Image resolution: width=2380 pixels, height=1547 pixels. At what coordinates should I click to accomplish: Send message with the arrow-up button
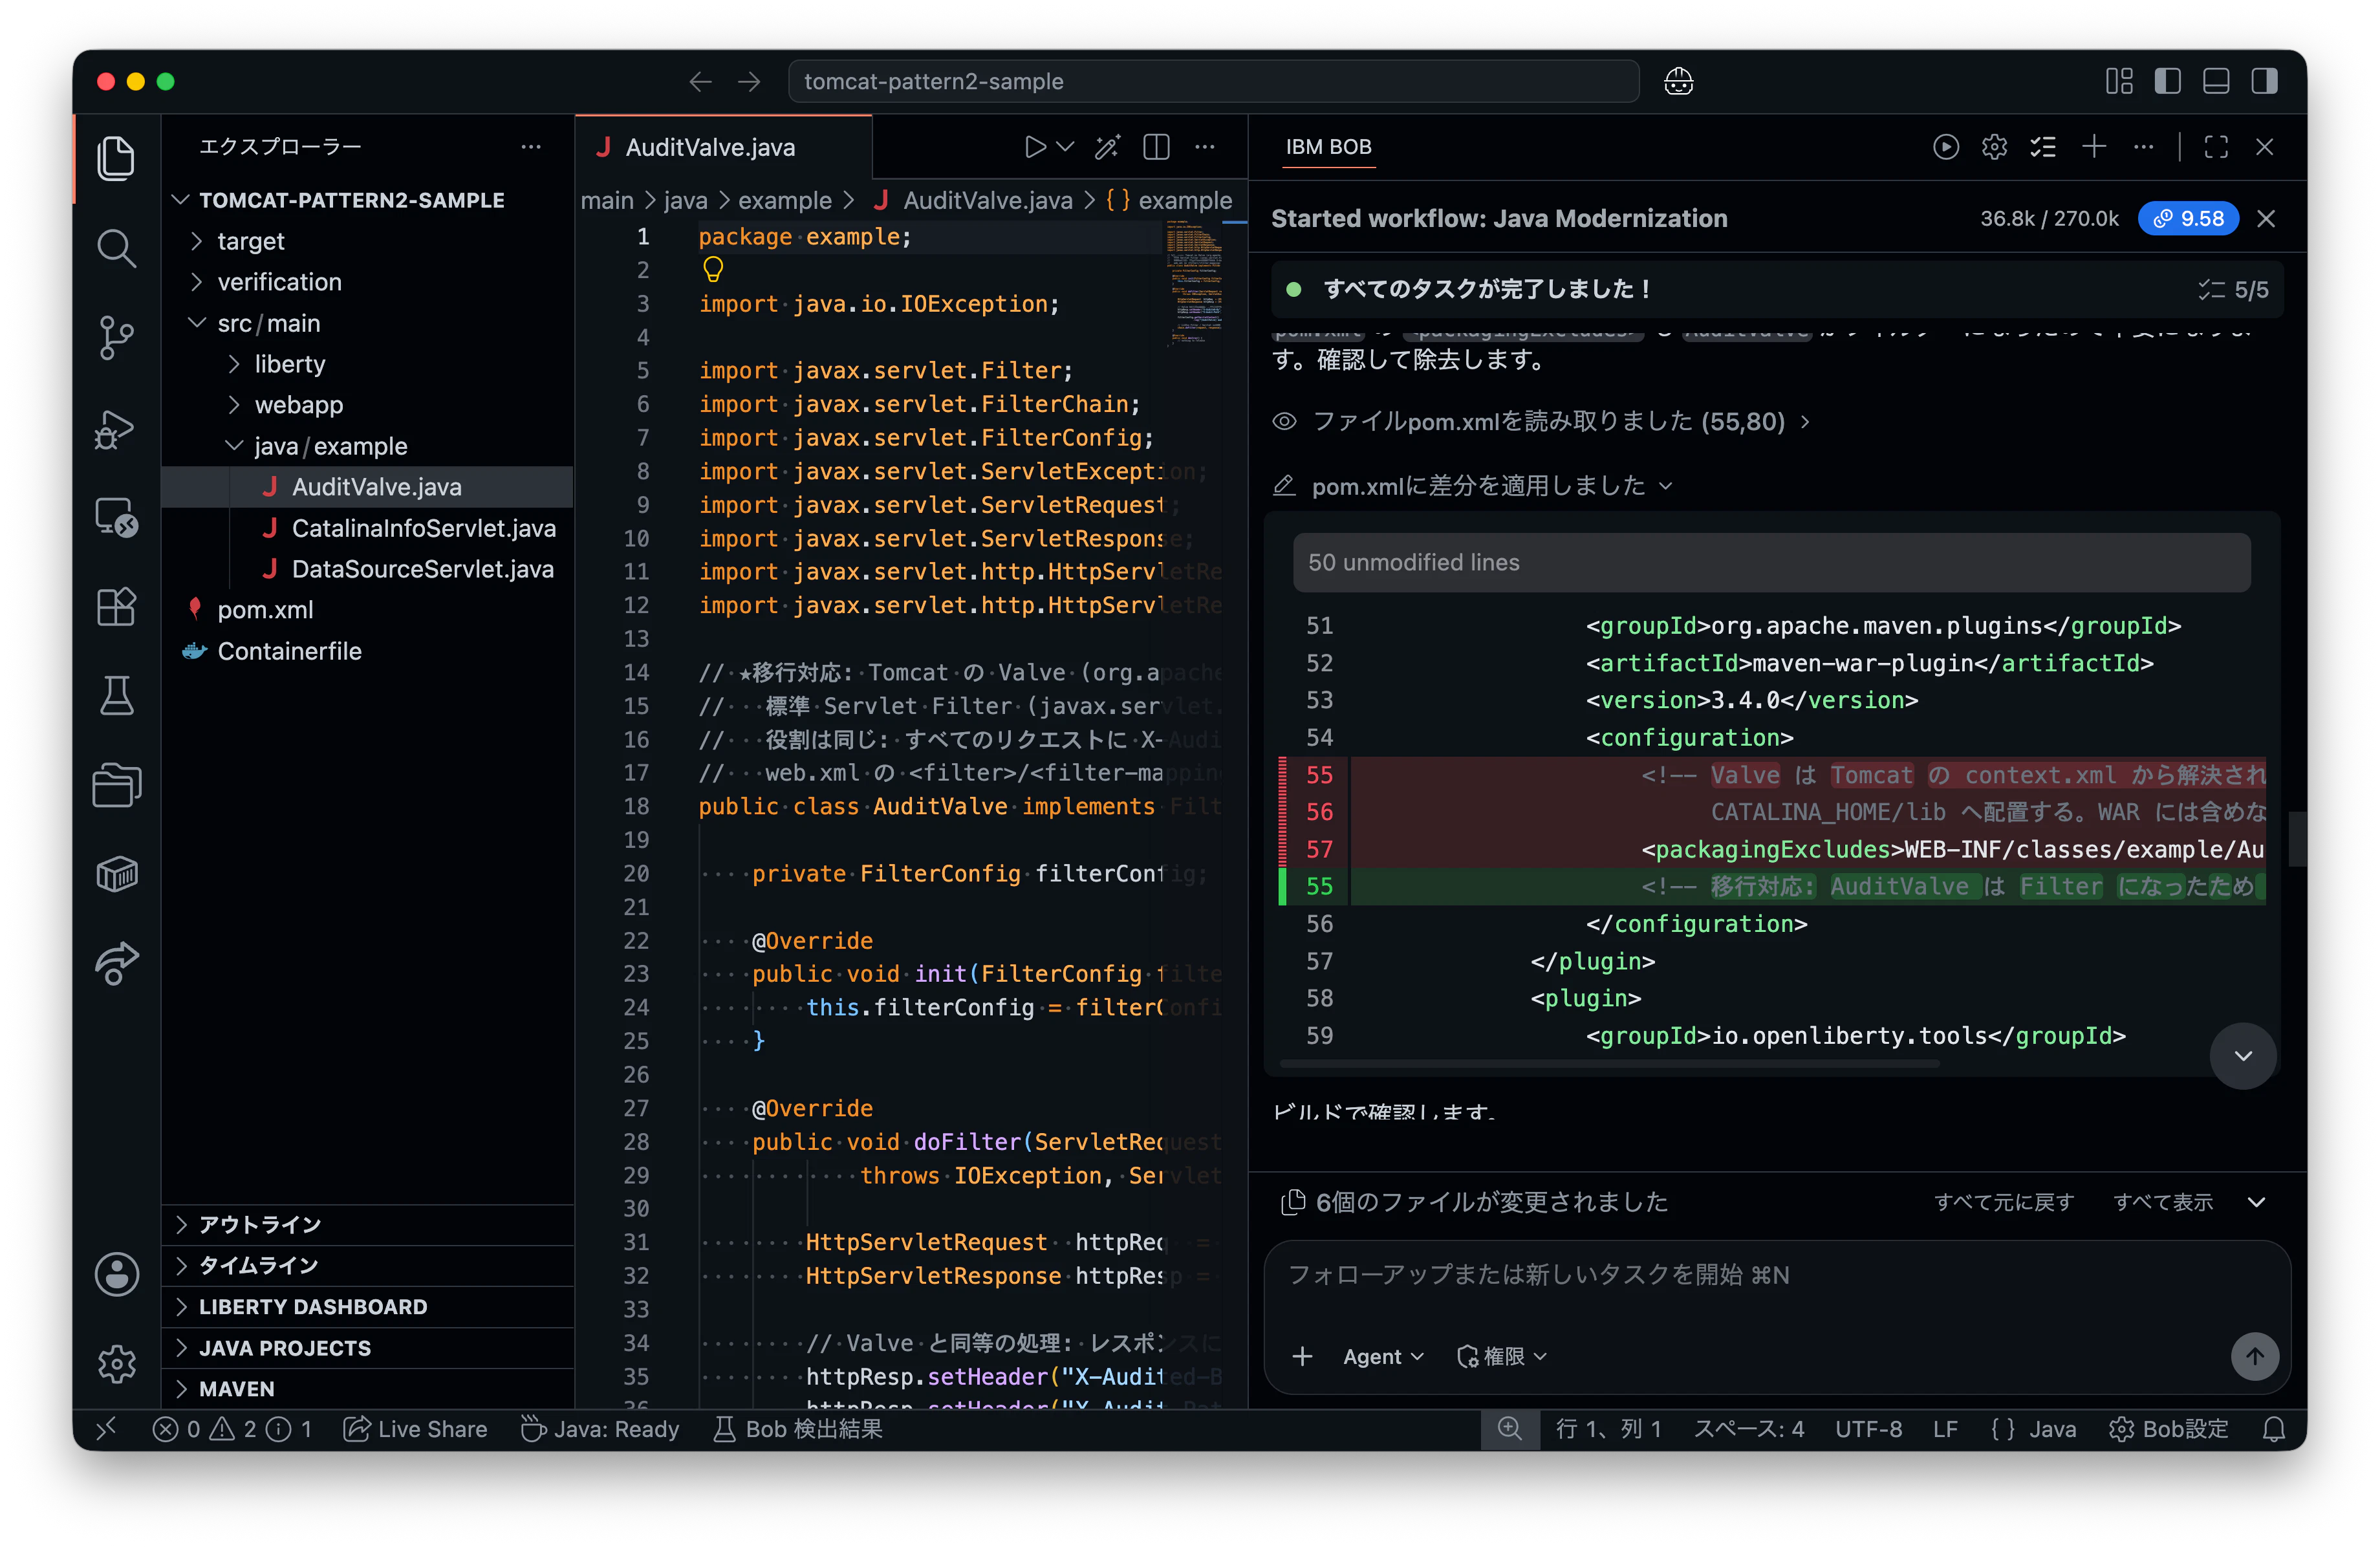2254,1356
